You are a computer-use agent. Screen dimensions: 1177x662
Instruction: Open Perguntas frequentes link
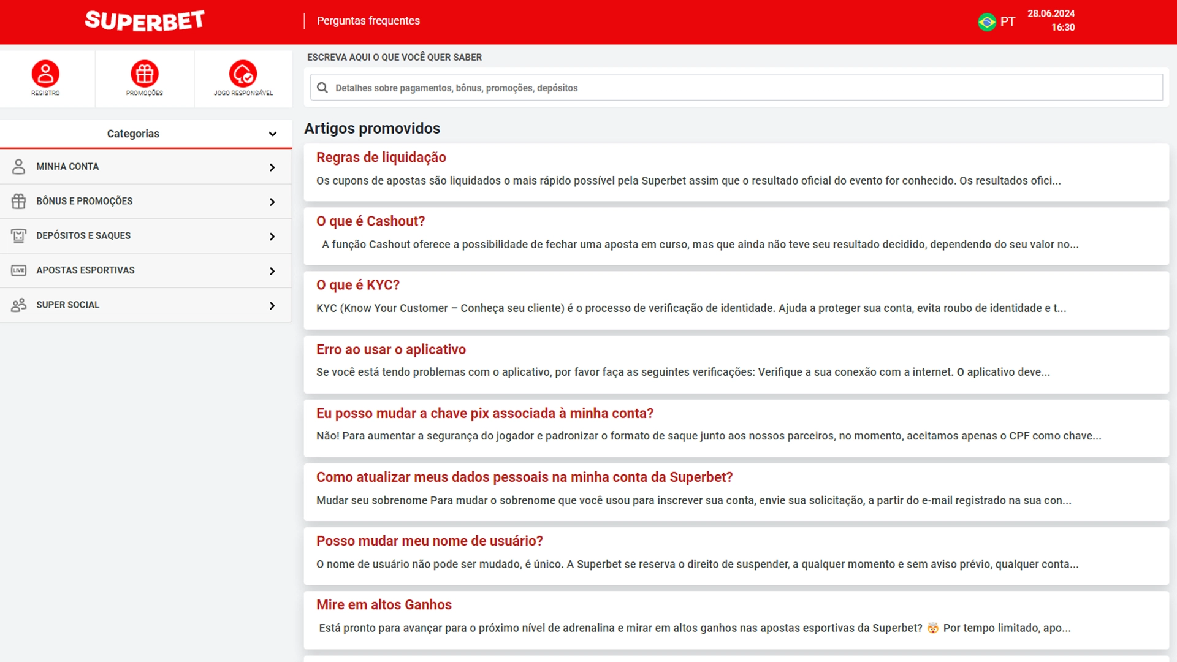368,21
